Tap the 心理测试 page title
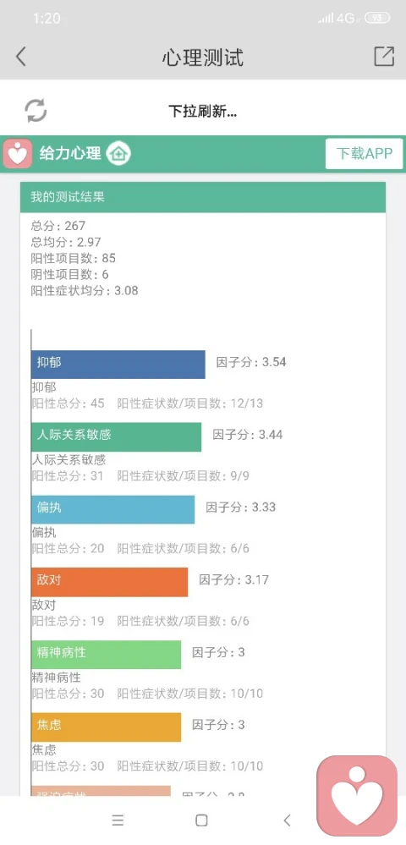 click(203, 58)
